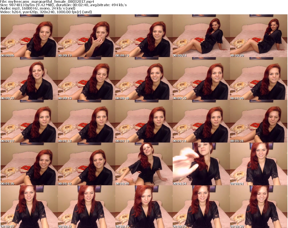Viewport: 288px width, 228px height.
Task: Pick the thumbnail marked 00:01:42
Action: tap(87, 164)
